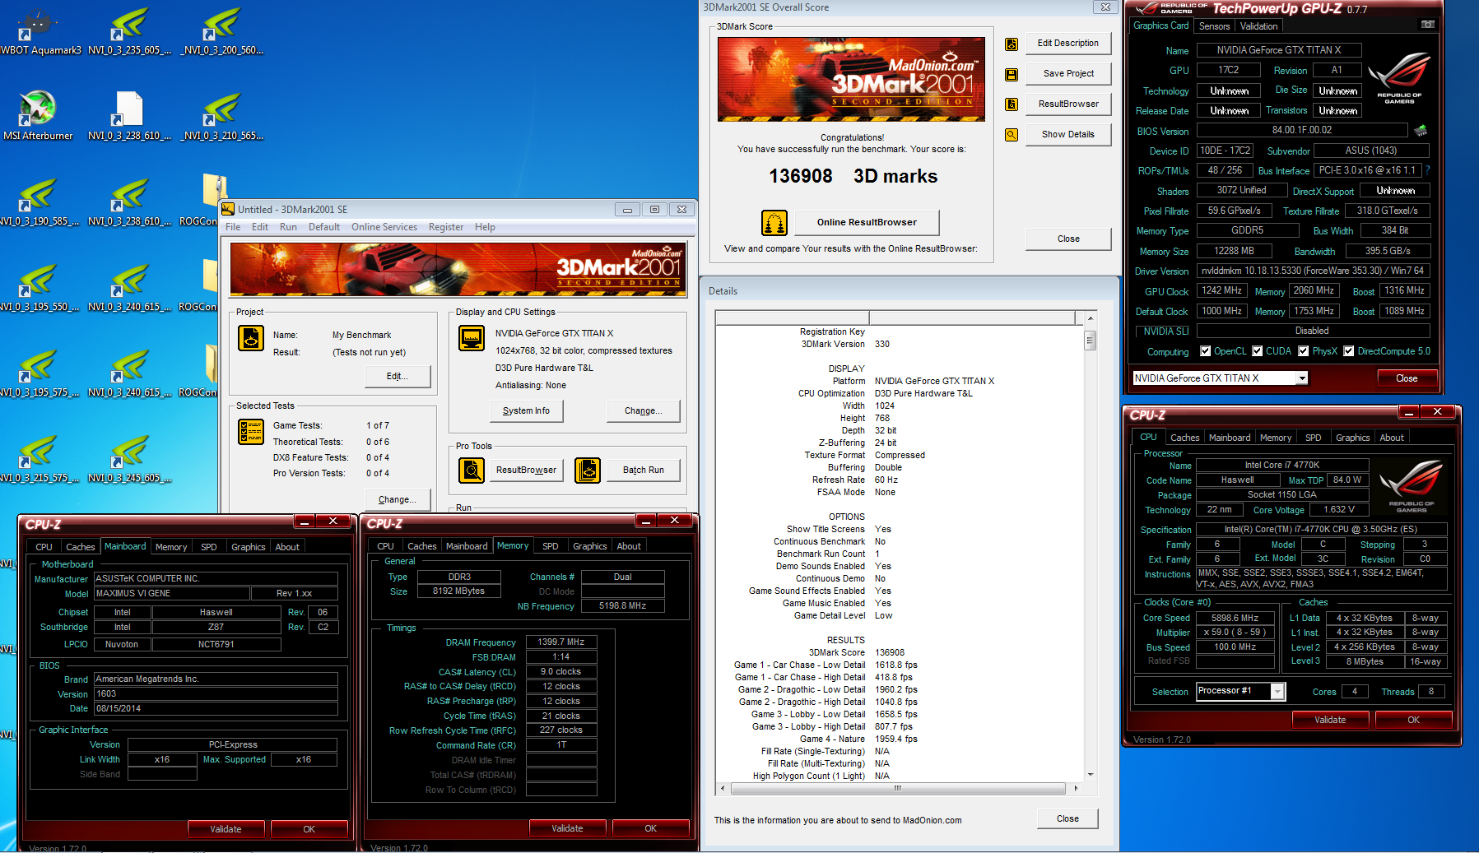Switch to Validation tab in GPU-Z
The height and width of the screenshot is (853, 1479).
1259,26
